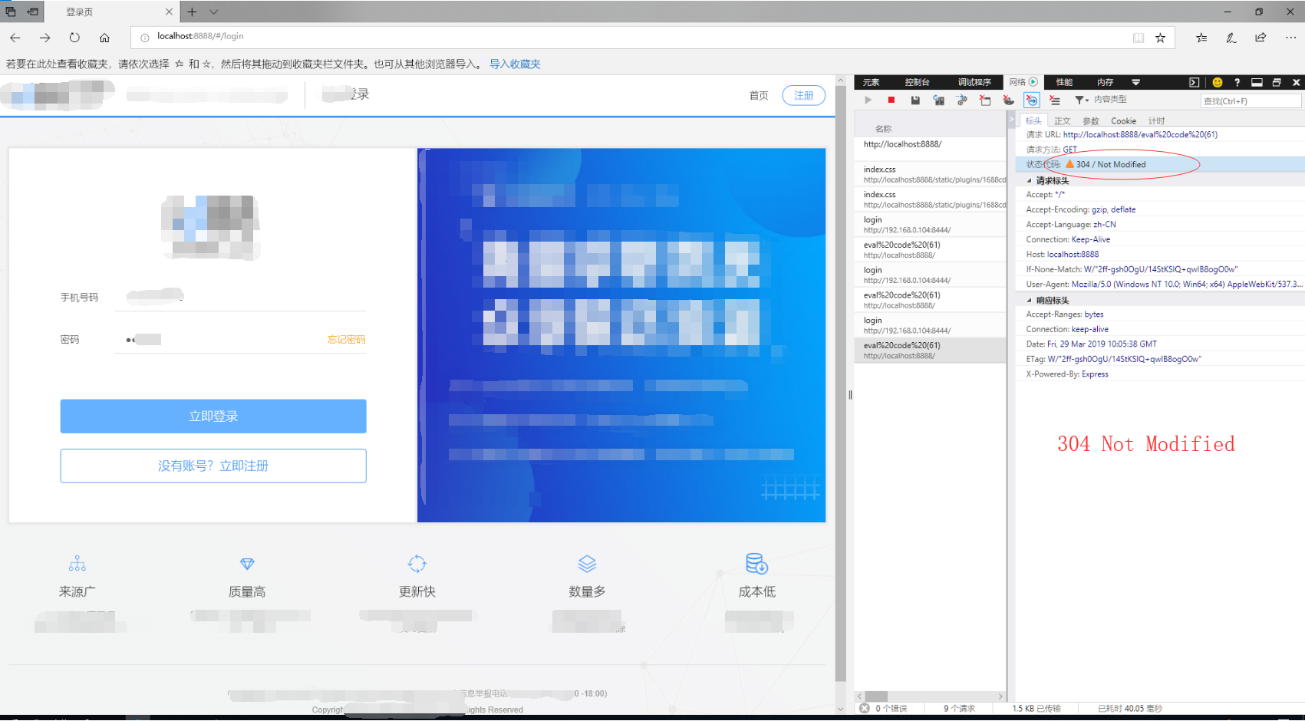Open the 忘记密码 link
The height and width of the screenshot is (721, 1305).
pyautogui.click(x=344, y=340)
